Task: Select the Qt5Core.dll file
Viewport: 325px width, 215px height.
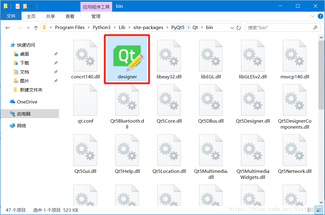Action: (x=169, y=104)
